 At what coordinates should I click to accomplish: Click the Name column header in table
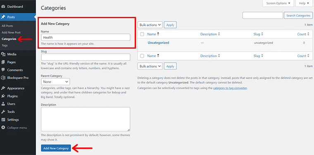pos(152,34)
